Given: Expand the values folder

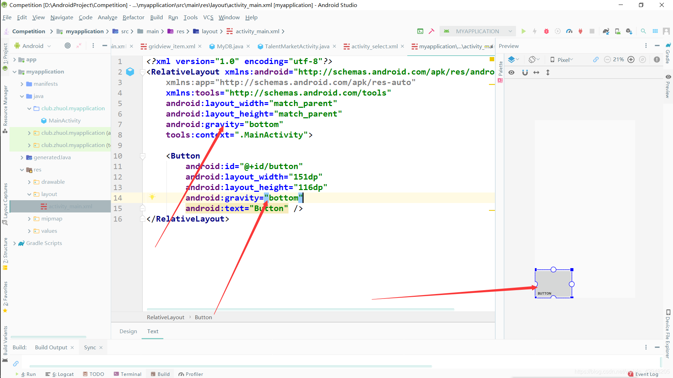Looking at the screenshot, I should pyautogui.click(x=29, y=231).
